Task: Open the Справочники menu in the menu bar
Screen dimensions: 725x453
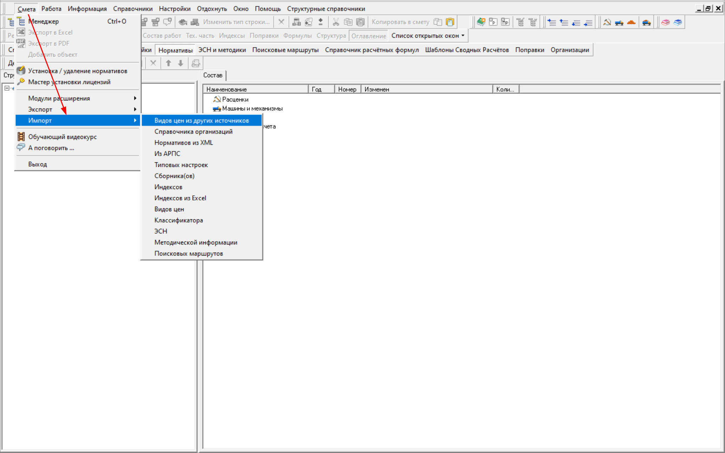Action: point(133,9)
